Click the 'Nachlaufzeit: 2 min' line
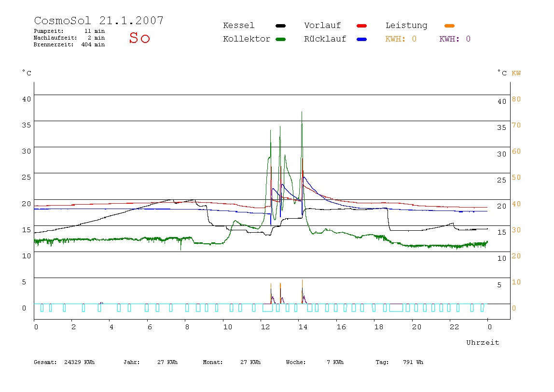This screenshot has width=554, height=392. coord(69,38)
